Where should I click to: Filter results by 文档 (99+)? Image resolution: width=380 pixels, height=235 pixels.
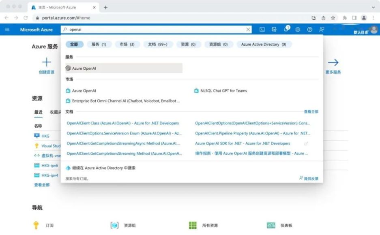coord(158,44)
